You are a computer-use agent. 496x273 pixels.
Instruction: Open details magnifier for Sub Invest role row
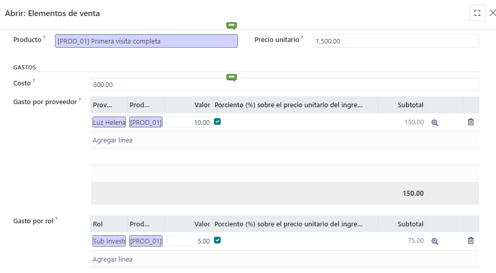pos(435,241)
